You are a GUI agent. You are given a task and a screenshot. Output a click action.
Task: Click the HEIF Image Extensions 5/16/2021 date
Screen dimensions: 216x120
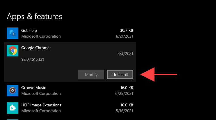pyautogui.click(x=124, y=111)
